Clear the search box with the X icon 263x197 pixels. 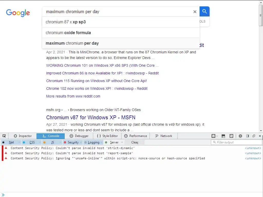pos(195,12)
